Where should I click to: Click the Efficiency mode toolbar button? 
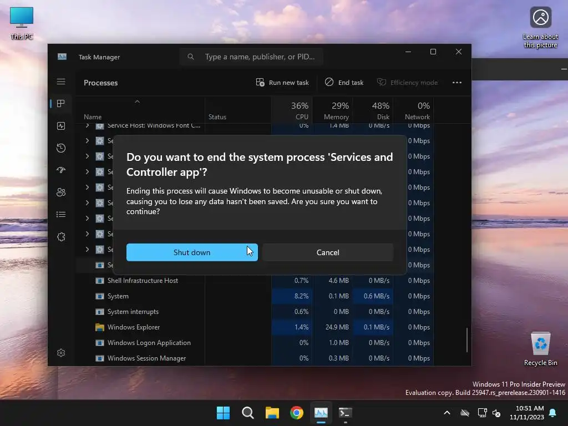[x=408, y=83]
